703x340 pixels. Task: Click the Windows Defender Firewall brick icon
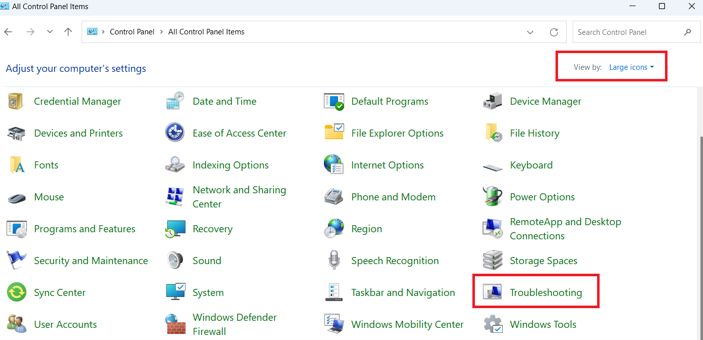click(x=175, y=324)
